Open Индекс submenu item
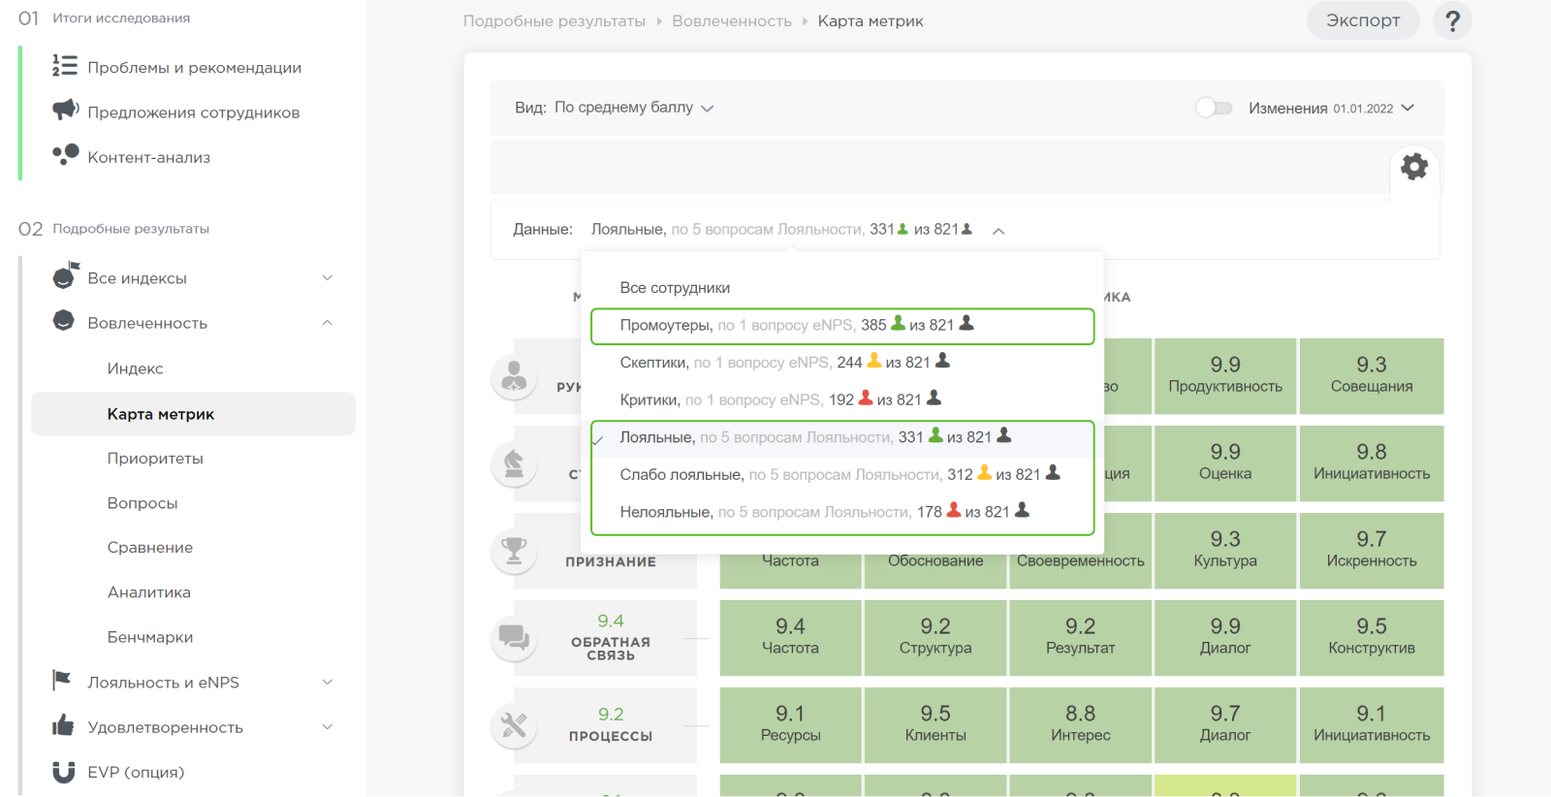 135,368
